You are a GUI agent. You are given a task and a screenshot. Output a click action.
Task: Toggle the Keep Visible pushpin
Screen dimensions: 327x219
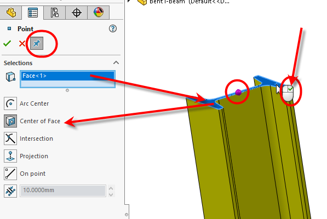(x=37, y=43)
